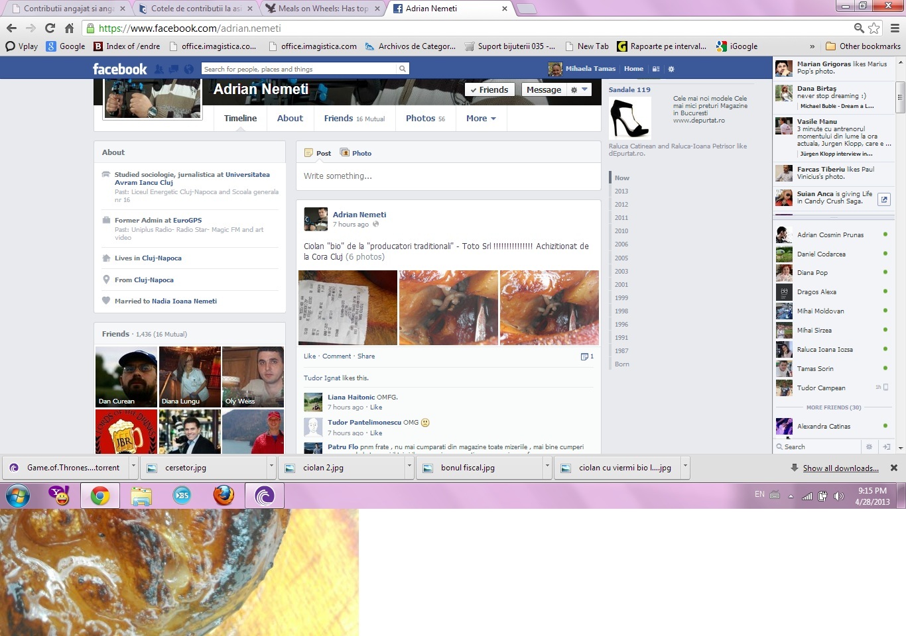Choose Photo option in post composer

(x=356, y=153)
